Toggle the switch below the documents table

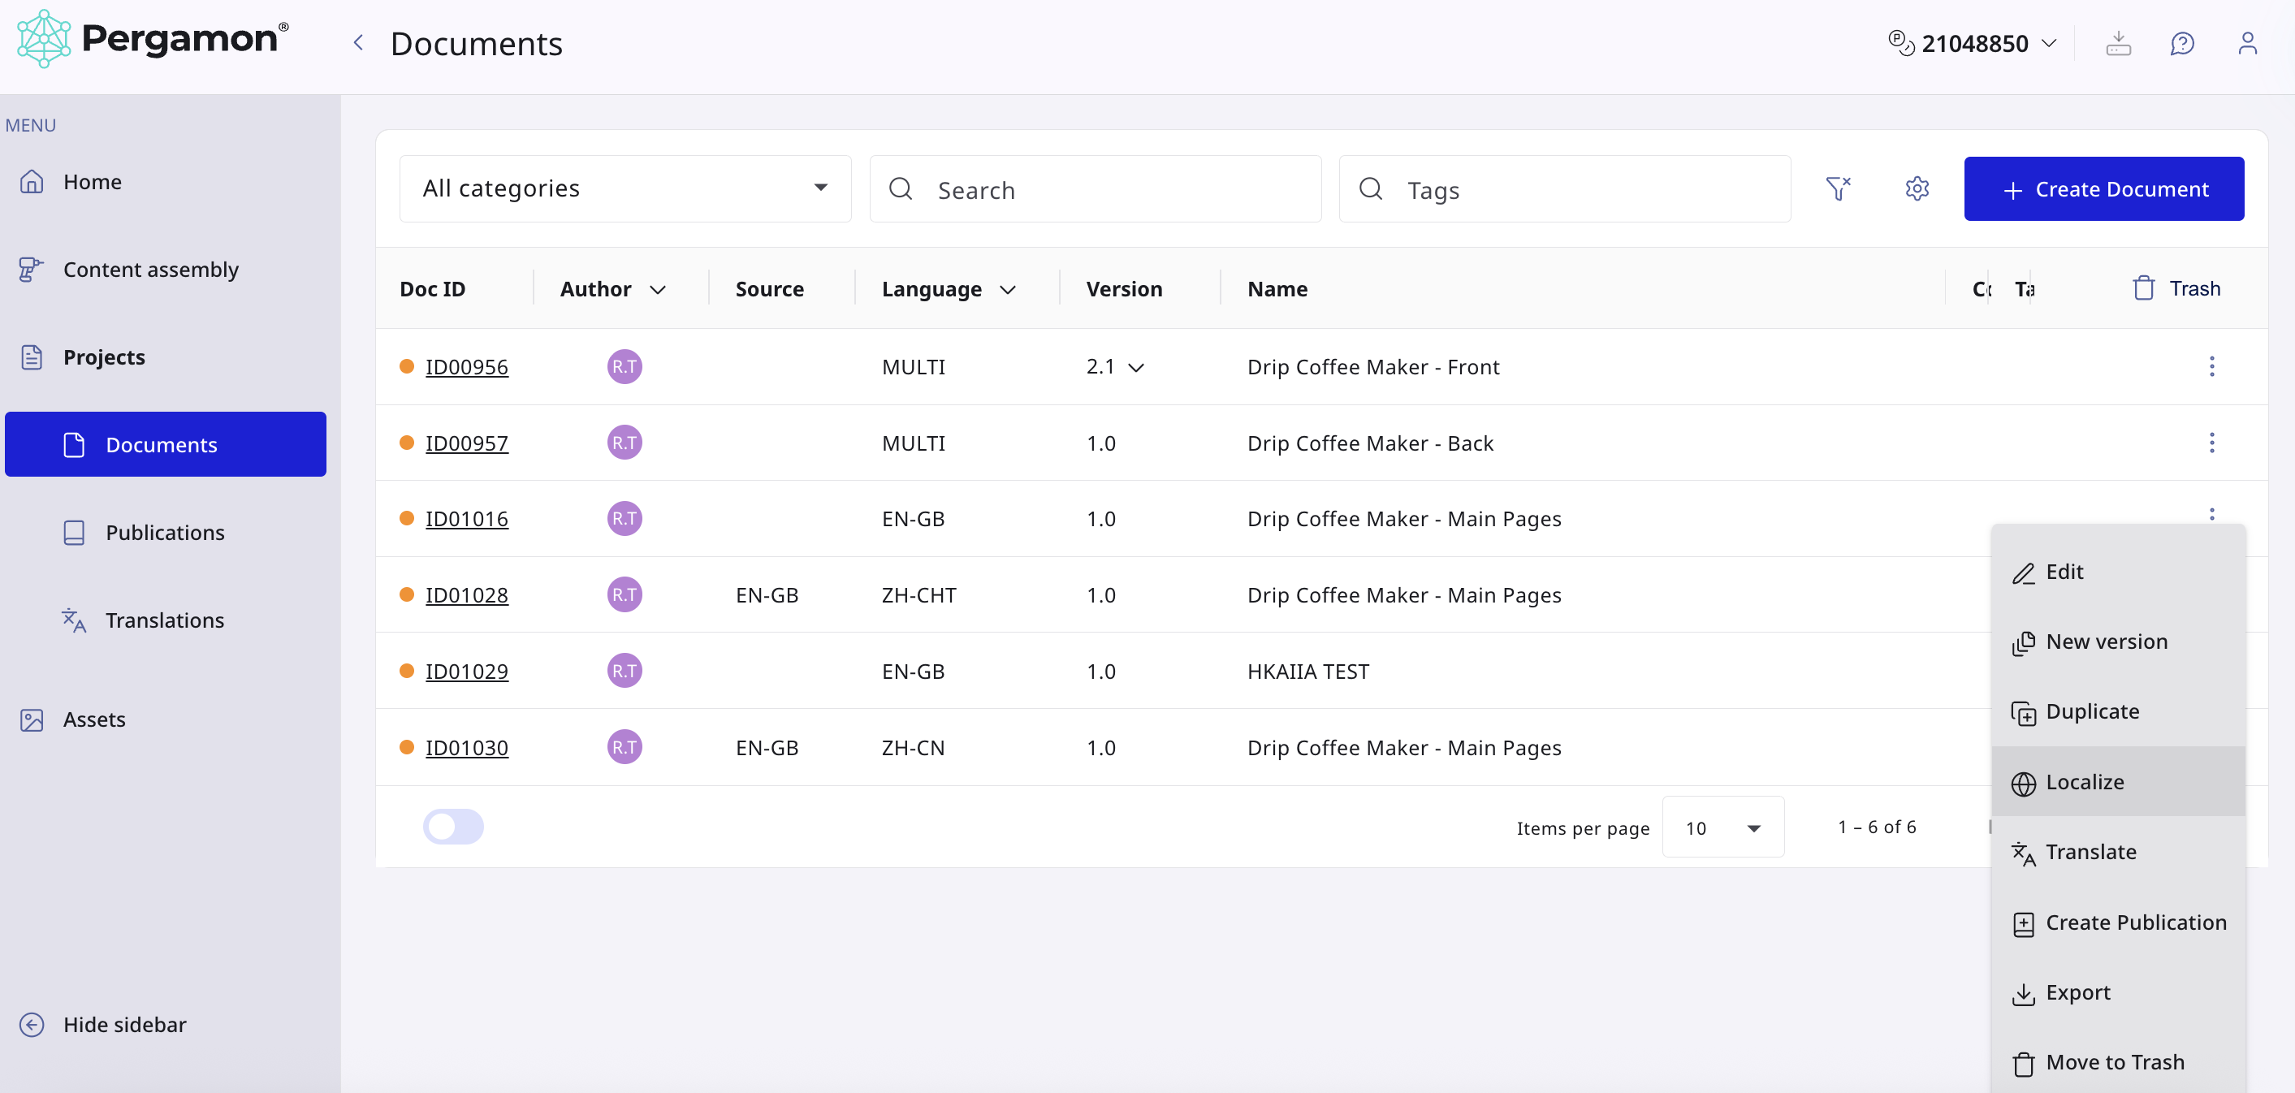click(x=452, y=827)
